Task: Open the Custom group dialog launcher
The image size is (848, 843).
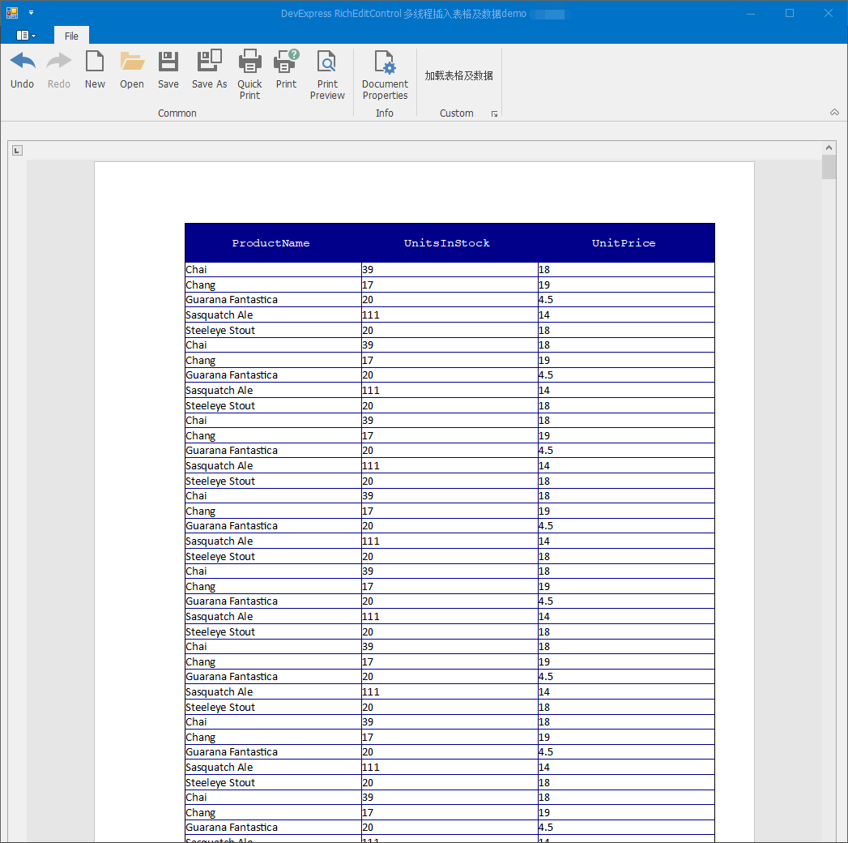Action: click(494, 113)
